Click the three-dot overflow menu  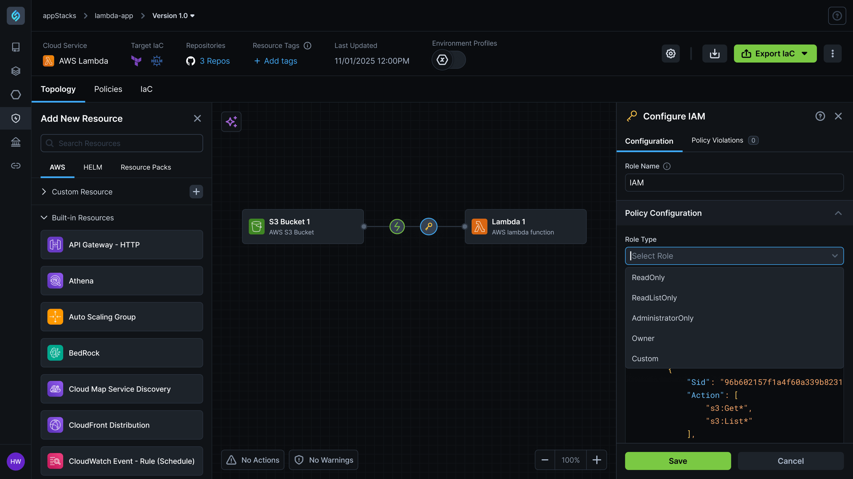(832, 53)
